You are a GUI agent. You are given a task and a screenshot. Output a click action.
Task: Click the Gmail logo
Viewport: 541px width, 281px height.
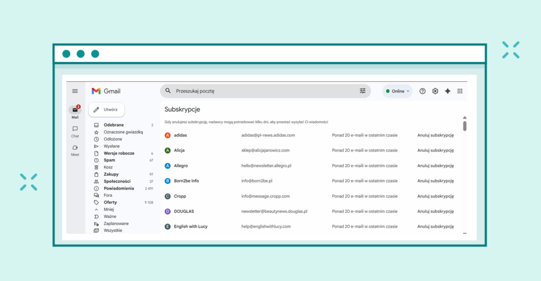[106, 91]
